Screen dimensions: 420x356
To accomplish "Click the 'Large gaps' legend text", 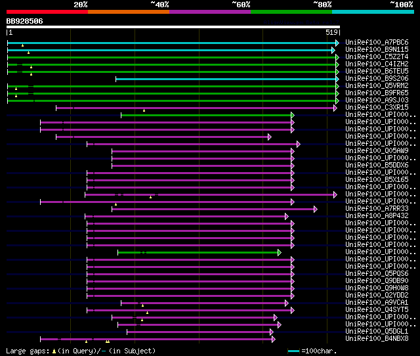I will 28,351.
